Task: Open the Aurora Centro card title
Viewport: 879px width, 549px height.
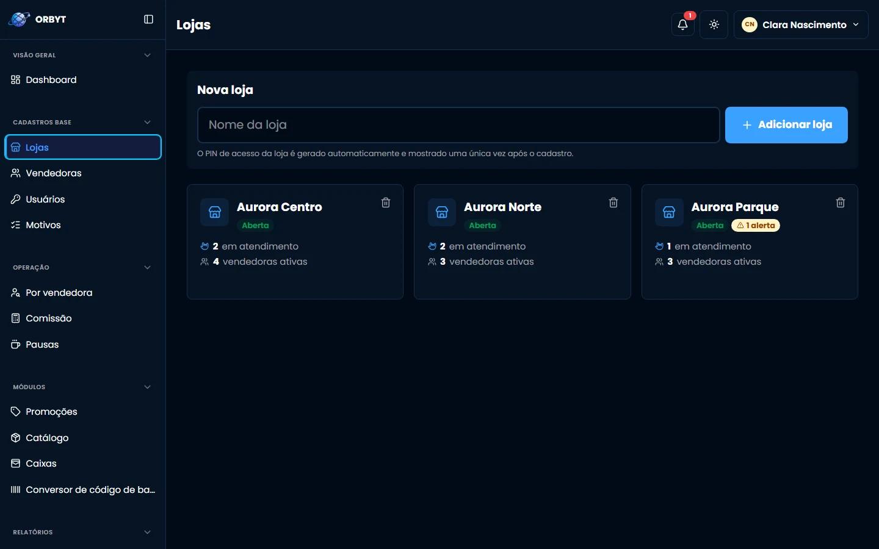Action: coord(280,207)
